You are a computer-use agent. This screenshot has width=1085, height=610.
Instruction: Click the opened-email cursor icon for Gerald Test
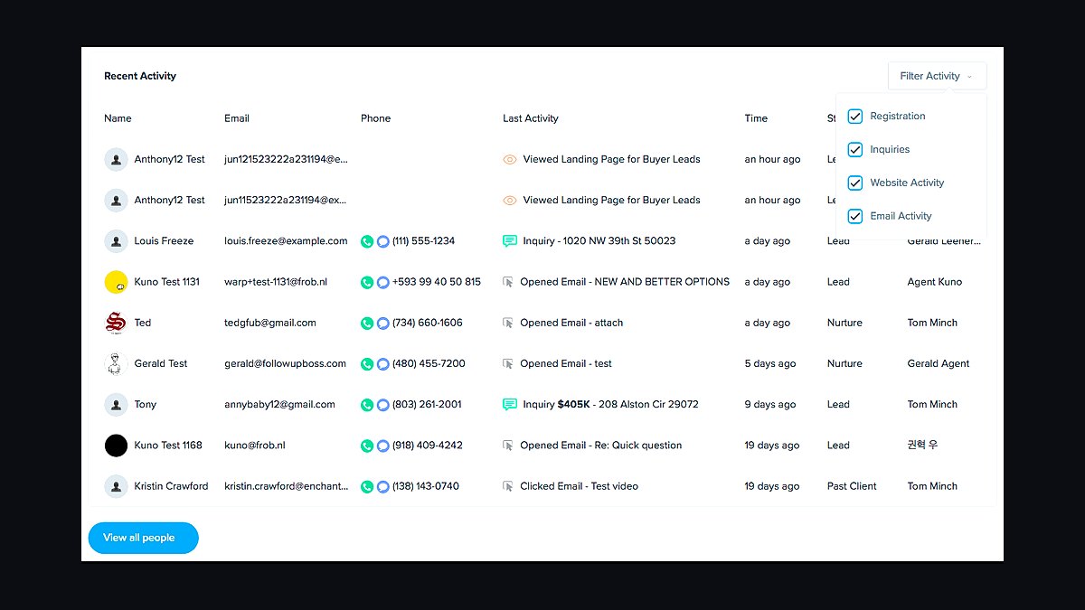[x=508, y=364]
